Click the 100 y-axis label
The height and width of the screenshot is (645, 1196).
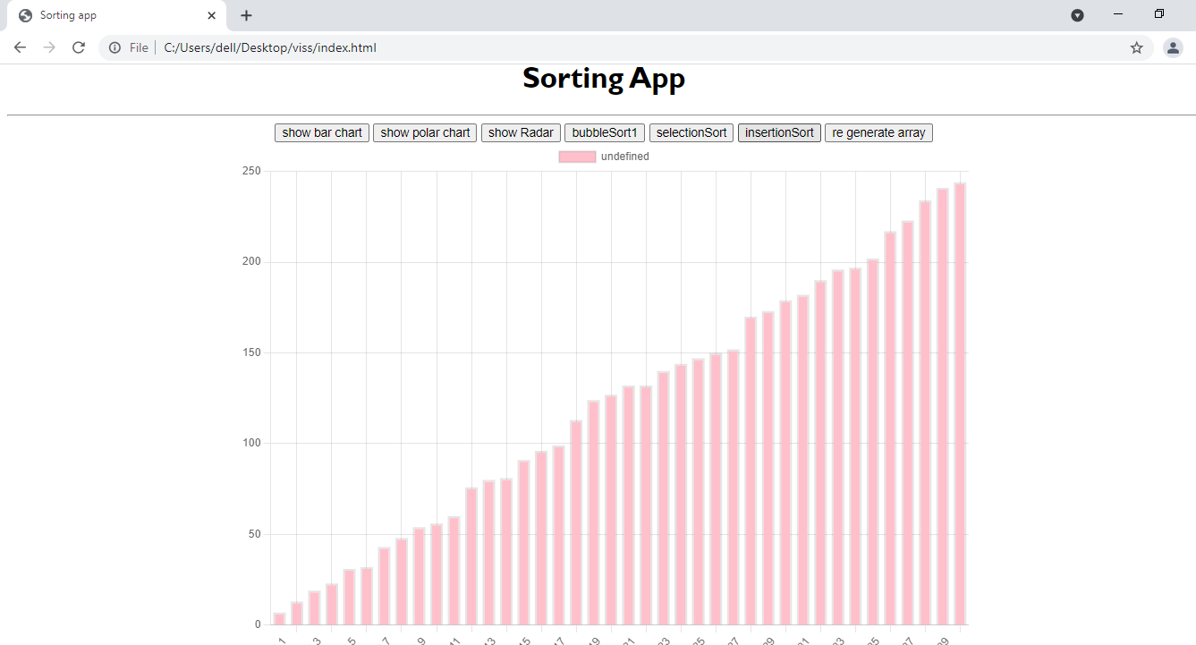[x=251, y=443]
